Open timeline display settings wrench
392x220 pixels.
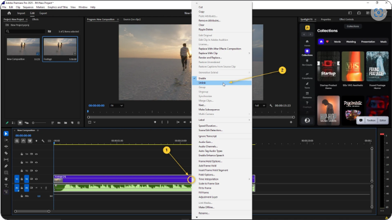[x=43, y=141]
